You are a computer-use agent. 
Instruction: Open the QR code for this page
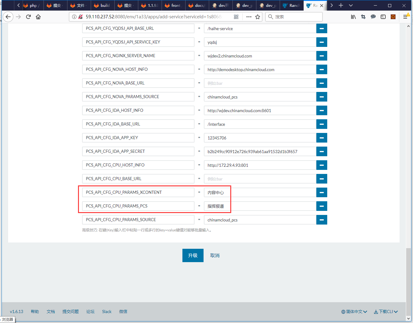(x=236, y=17)
